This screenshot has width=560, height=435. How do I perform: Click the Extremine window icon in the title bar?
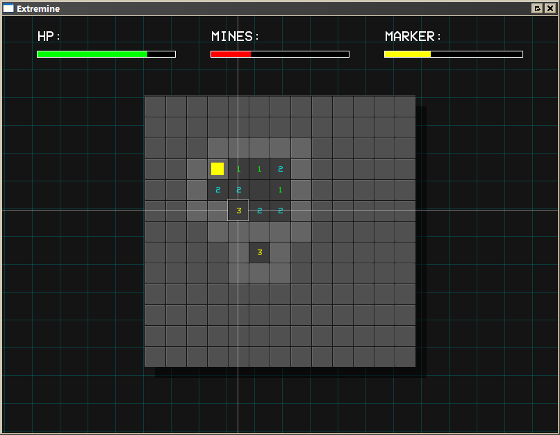click(x=8, y=8)
